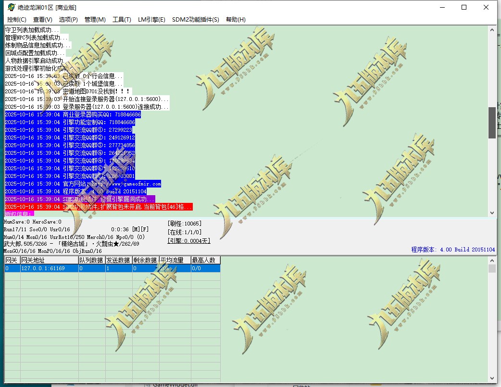
Task: Click the Run17/11 Soc0/0 Usr0/16 line
Action: 37,229
